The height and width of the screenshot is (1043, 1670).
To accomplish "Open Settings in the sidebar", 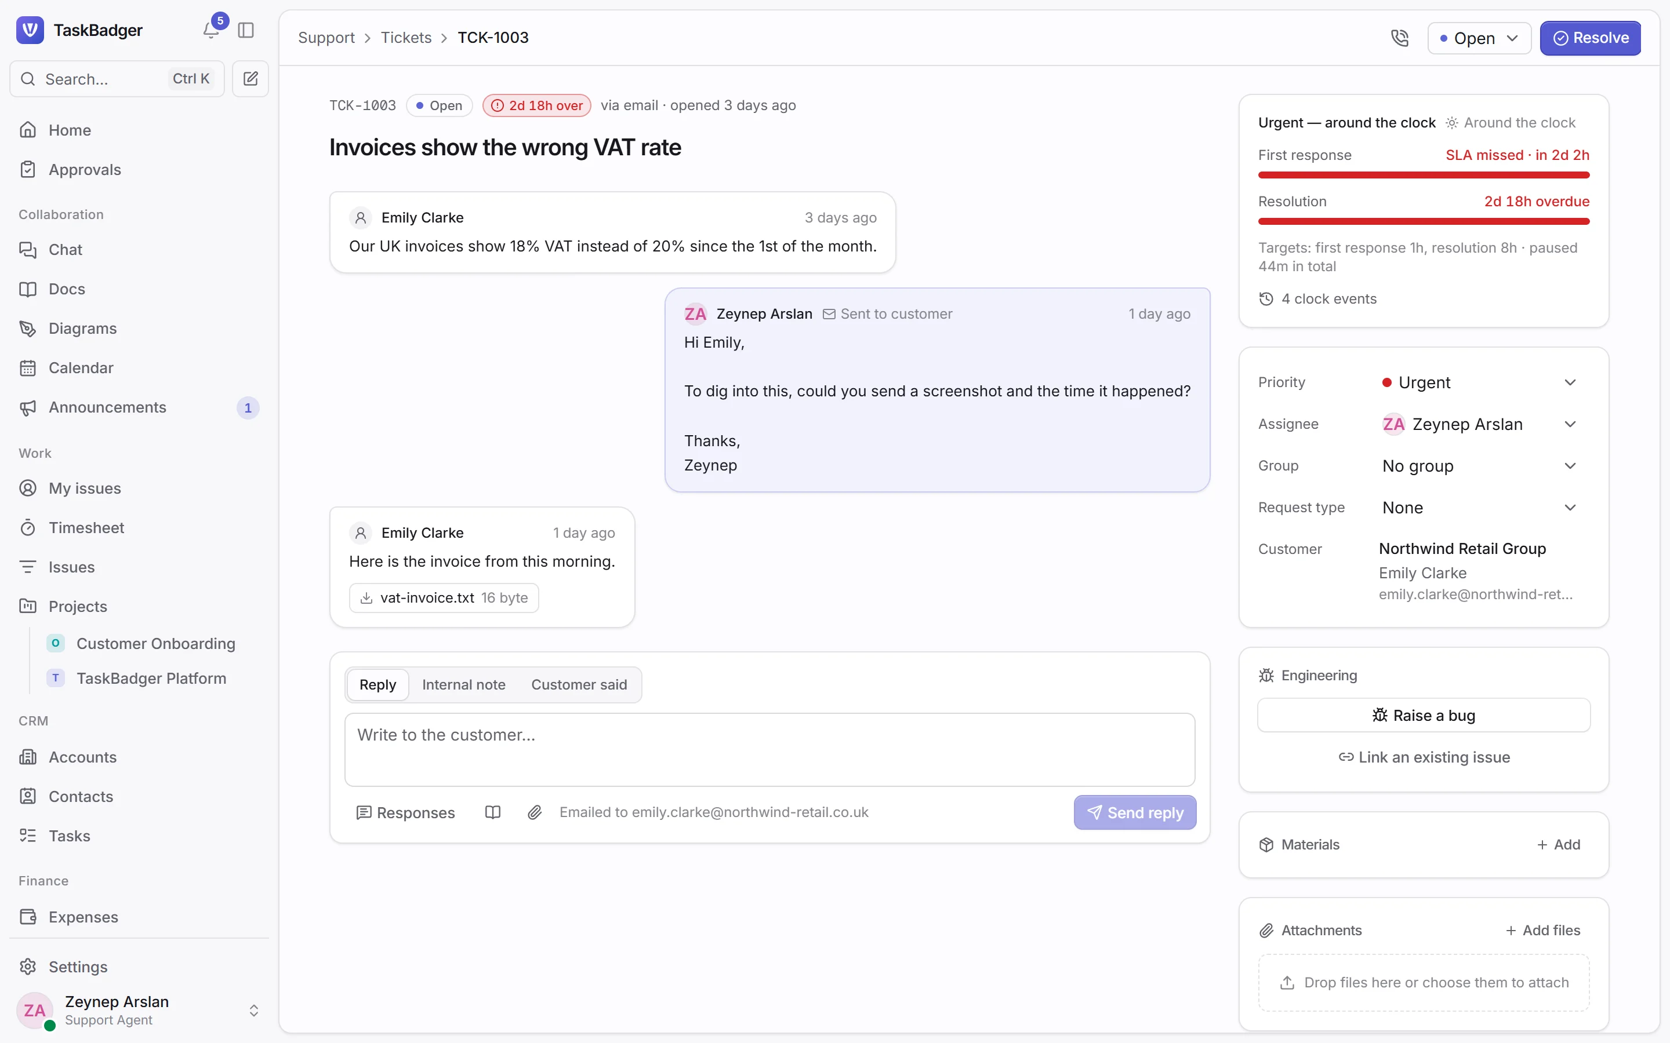I will [139, 967].
